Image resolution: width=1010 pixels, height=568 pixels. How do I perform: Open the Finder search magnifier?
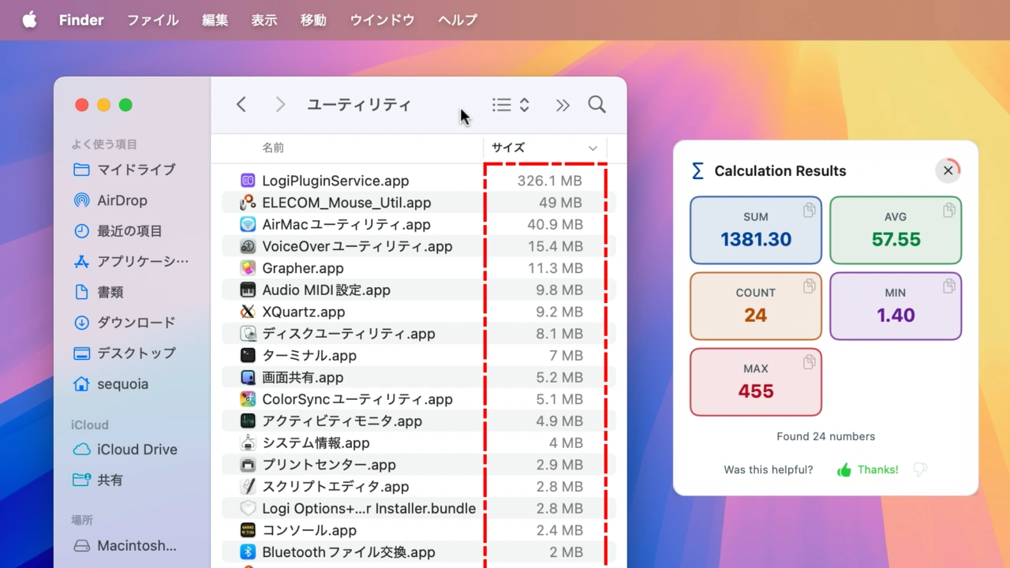point(597,105)
